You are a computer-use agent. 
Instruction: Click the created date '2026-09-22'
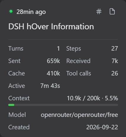pyautogui.click(x=102, y=127)
